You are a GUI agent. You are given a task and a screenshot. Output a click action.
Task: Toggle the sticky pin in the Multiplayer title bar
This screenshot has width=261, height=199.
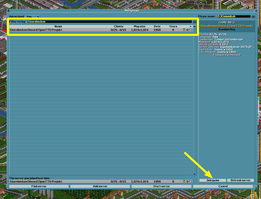(256, 11)
